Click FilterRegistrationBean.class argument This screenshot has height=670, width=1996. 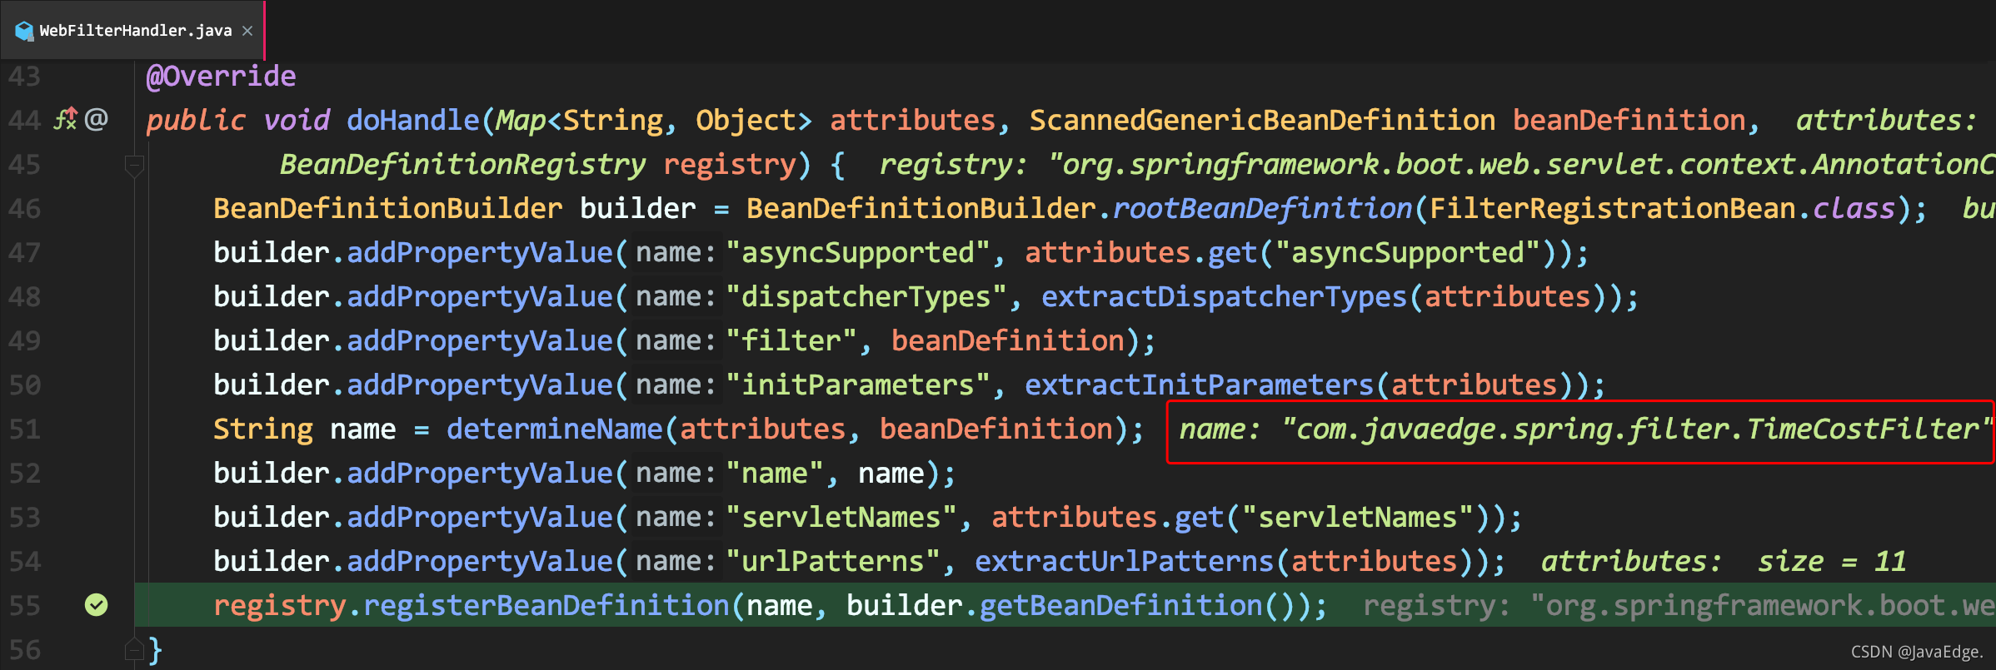(1662, 209)
